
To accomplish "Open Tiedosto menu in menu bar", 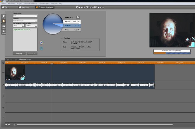I will tap(3, 4).
